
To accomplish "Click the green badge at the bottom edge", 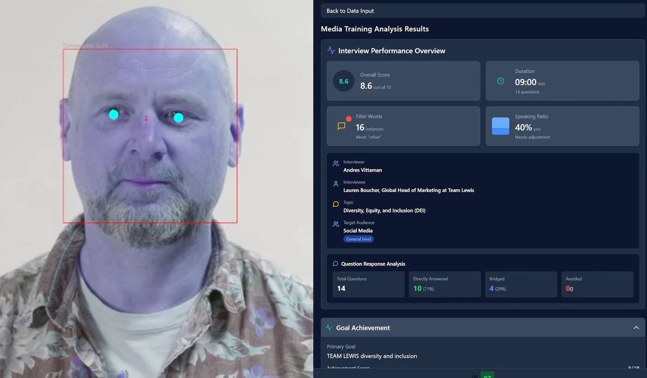I will pos(487,375).
